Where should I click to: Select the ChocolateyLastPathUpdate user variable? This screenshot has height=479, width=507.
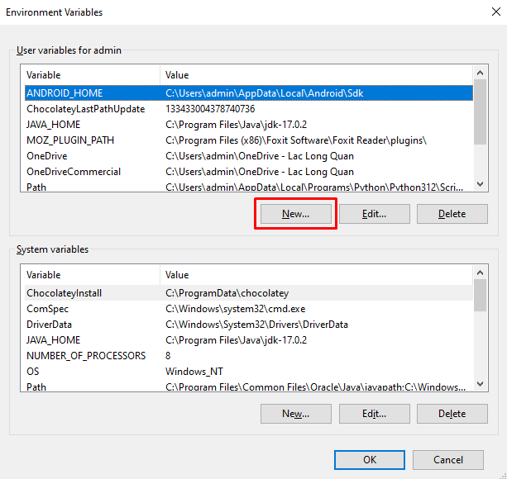coord(249,109)
